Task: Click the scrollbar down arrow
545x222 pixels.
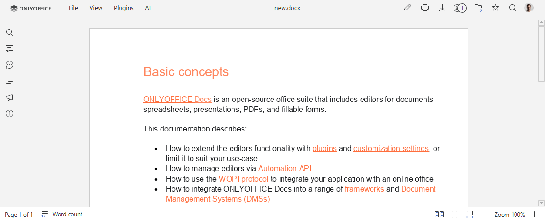Action: tap(541, 203)
